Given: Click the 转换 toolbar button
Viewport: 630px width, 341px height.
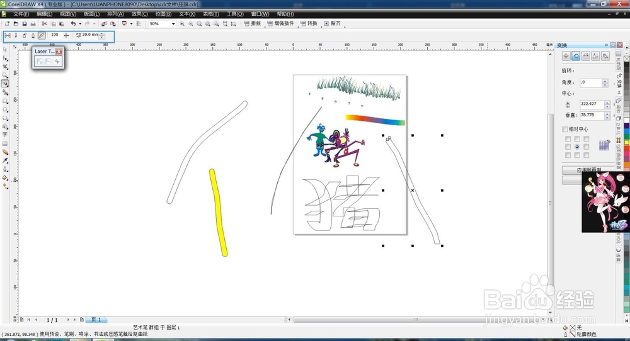Looking at the screenshot, I should pos(309,24).
